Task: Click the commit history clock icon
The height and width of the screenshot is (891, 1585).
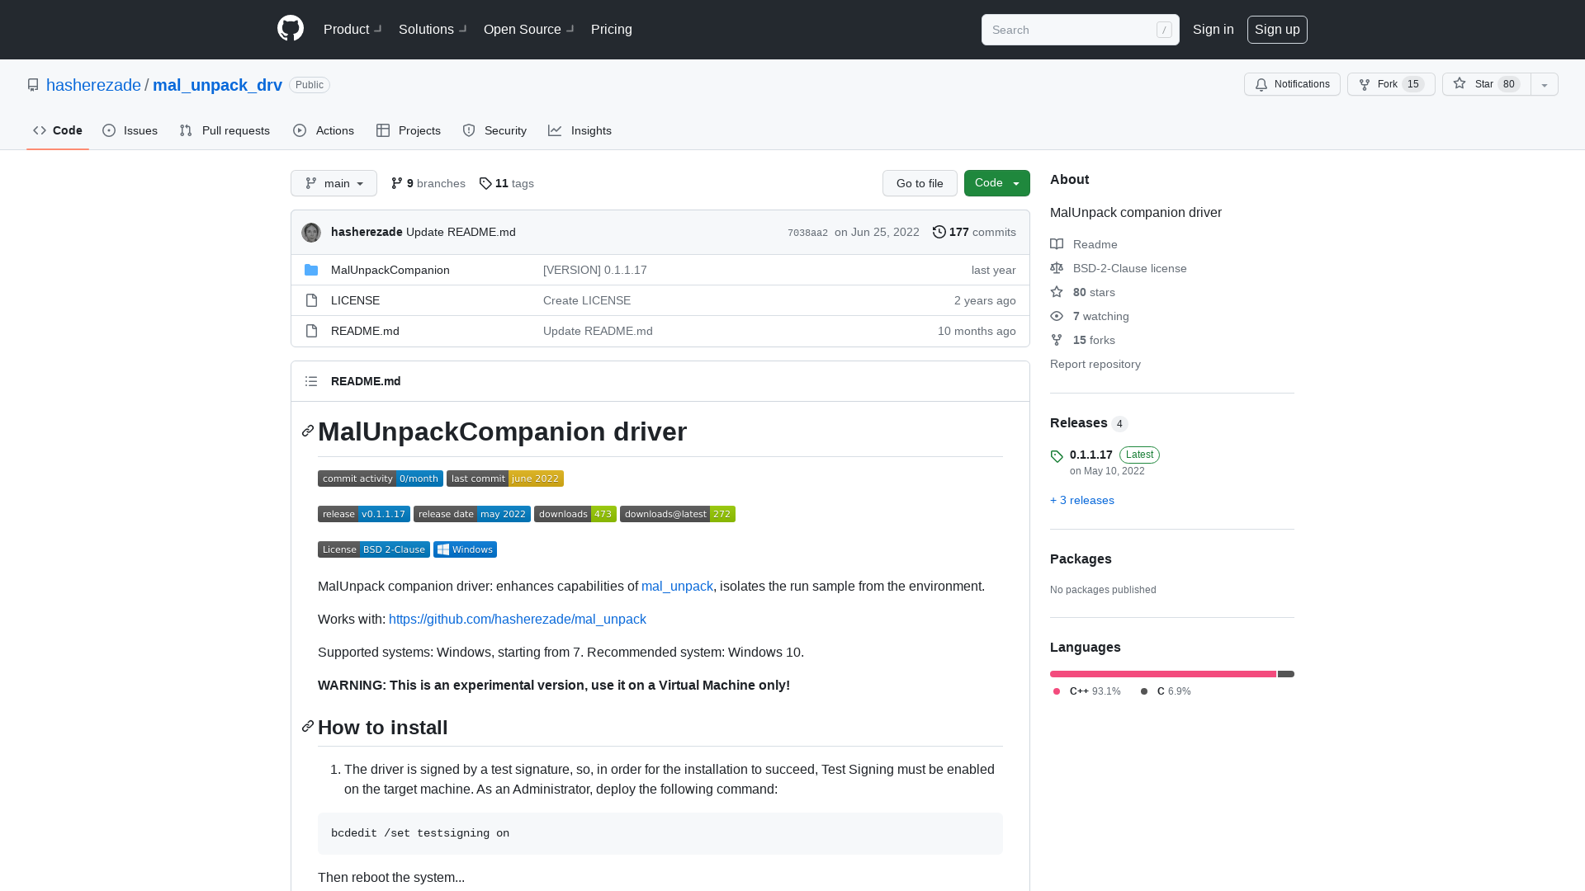Action: 939,232
